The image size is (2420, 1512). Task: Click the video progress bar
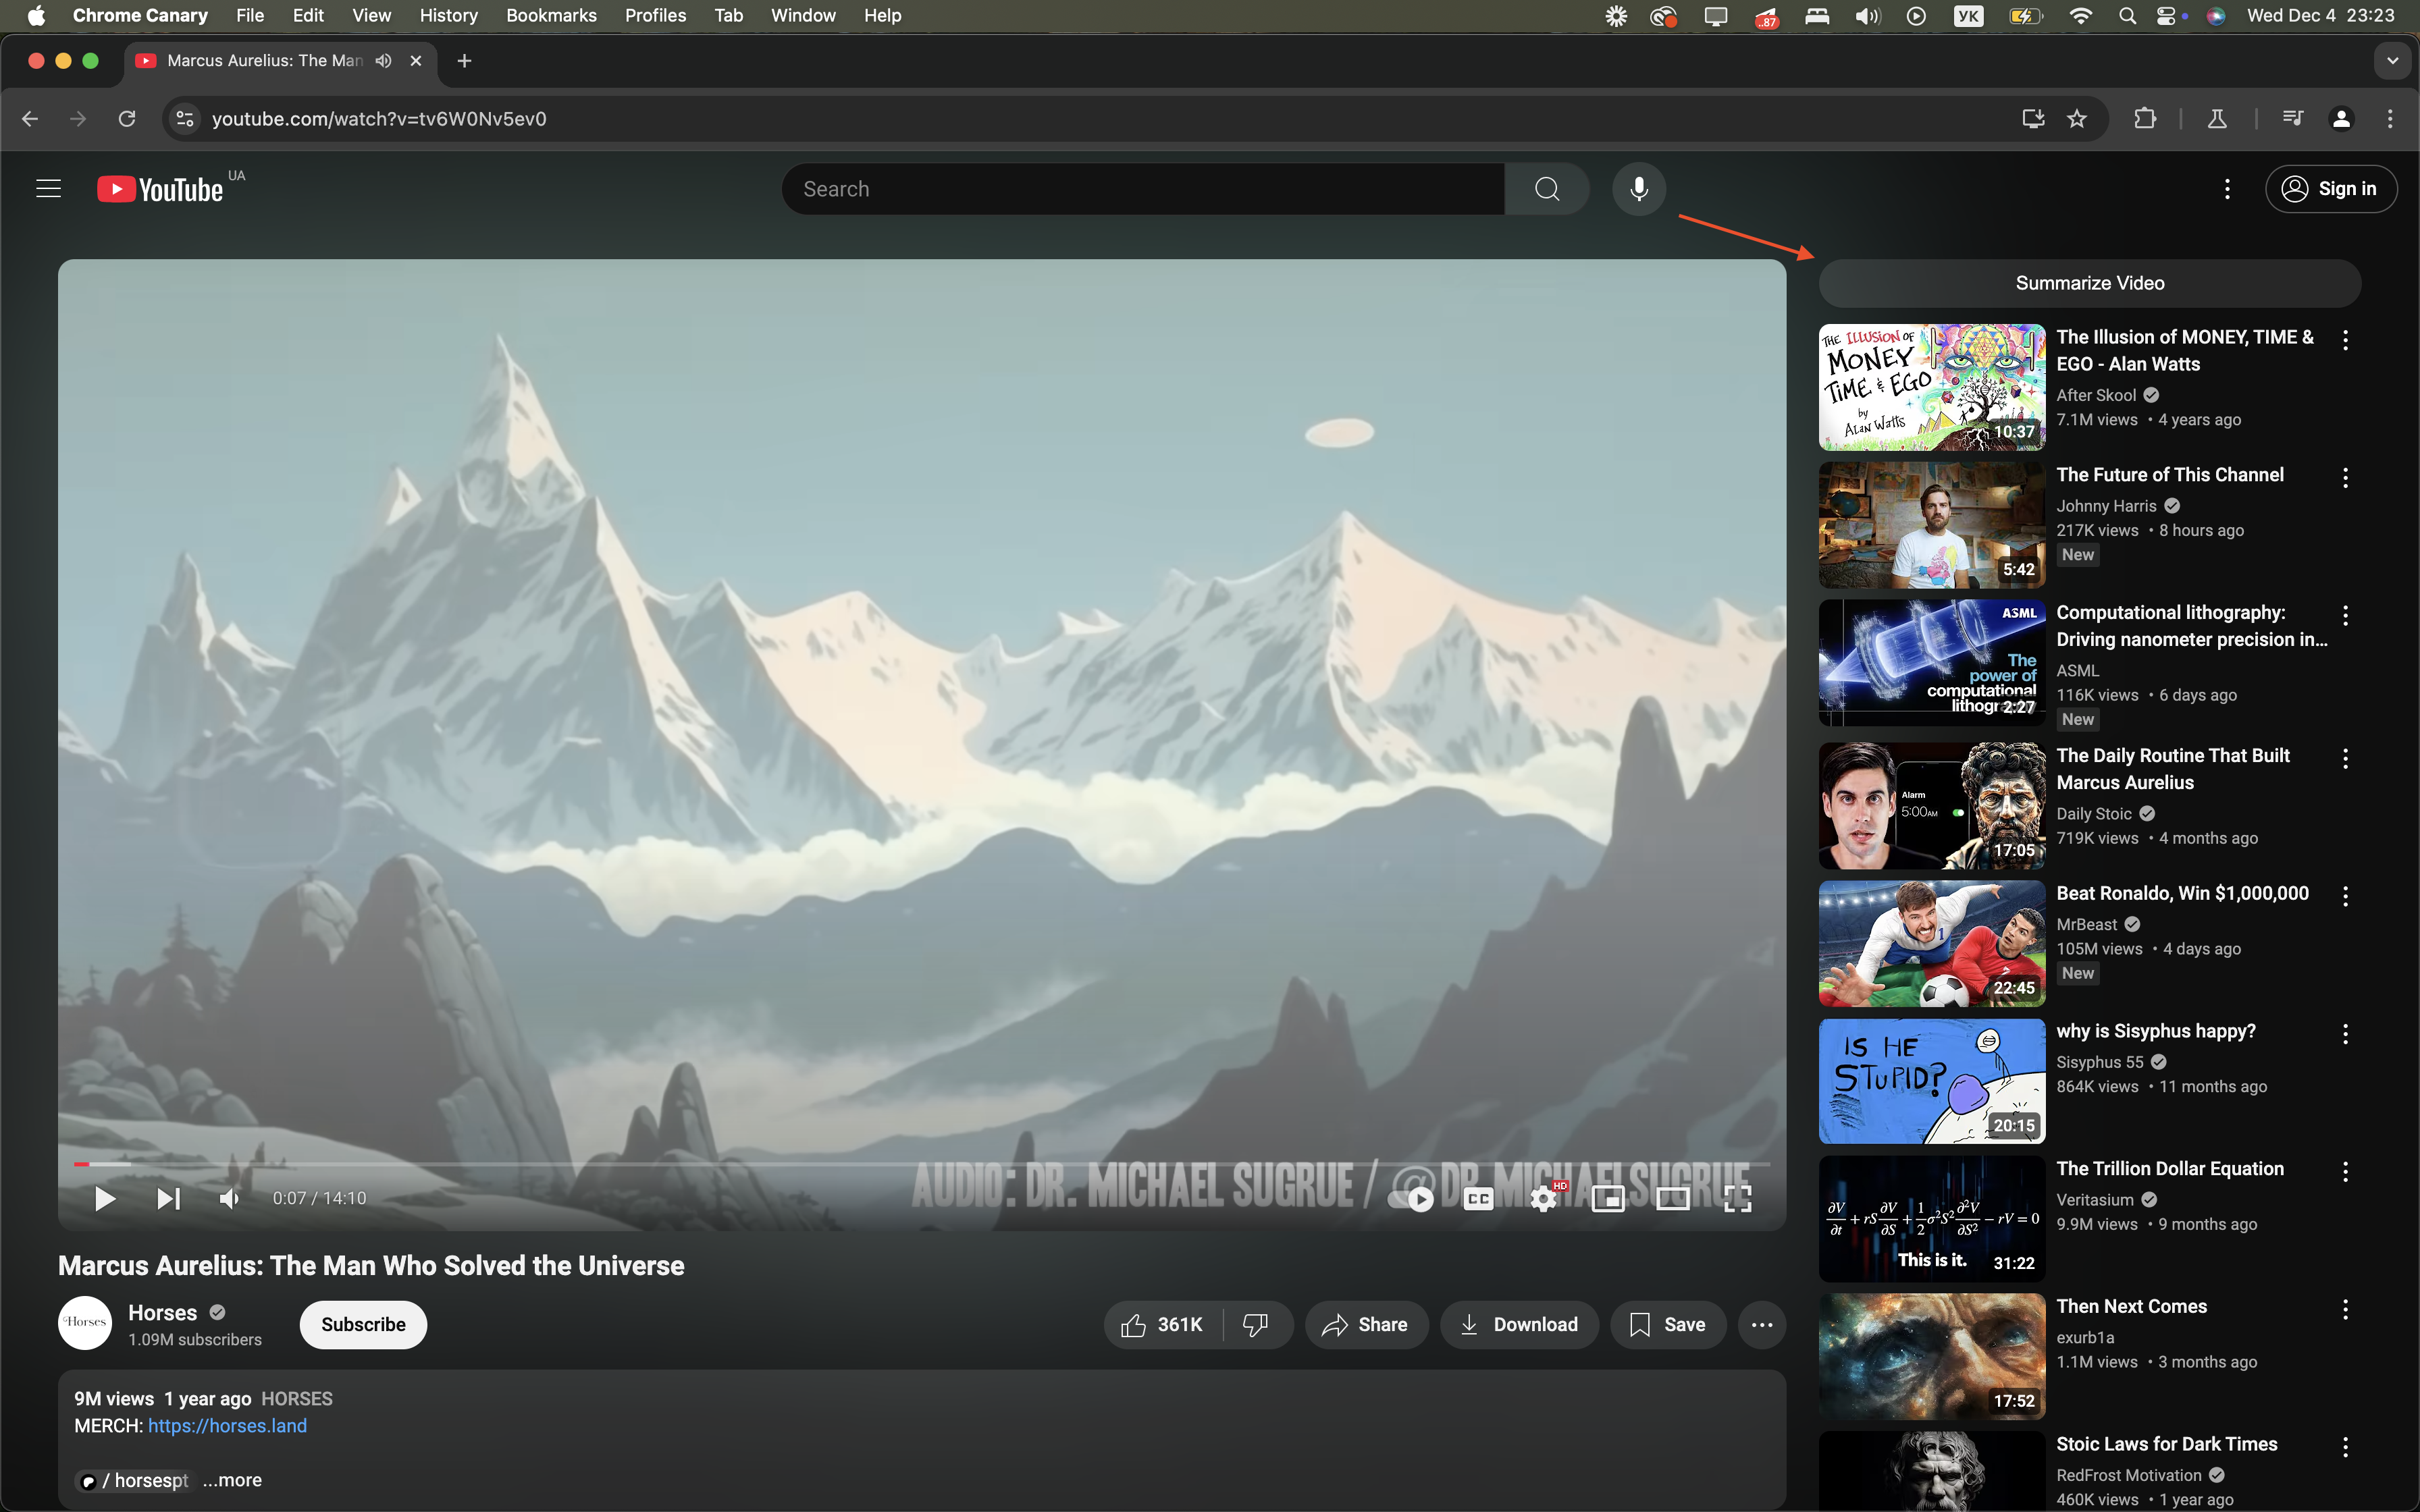(900, 1164)
